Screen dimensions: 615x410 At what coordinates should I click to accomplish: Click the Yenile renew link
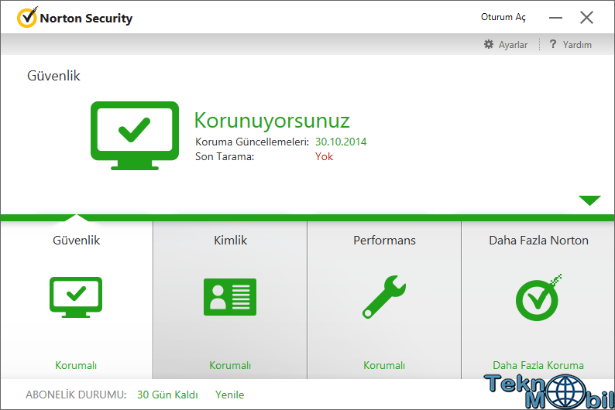[229, 395]
